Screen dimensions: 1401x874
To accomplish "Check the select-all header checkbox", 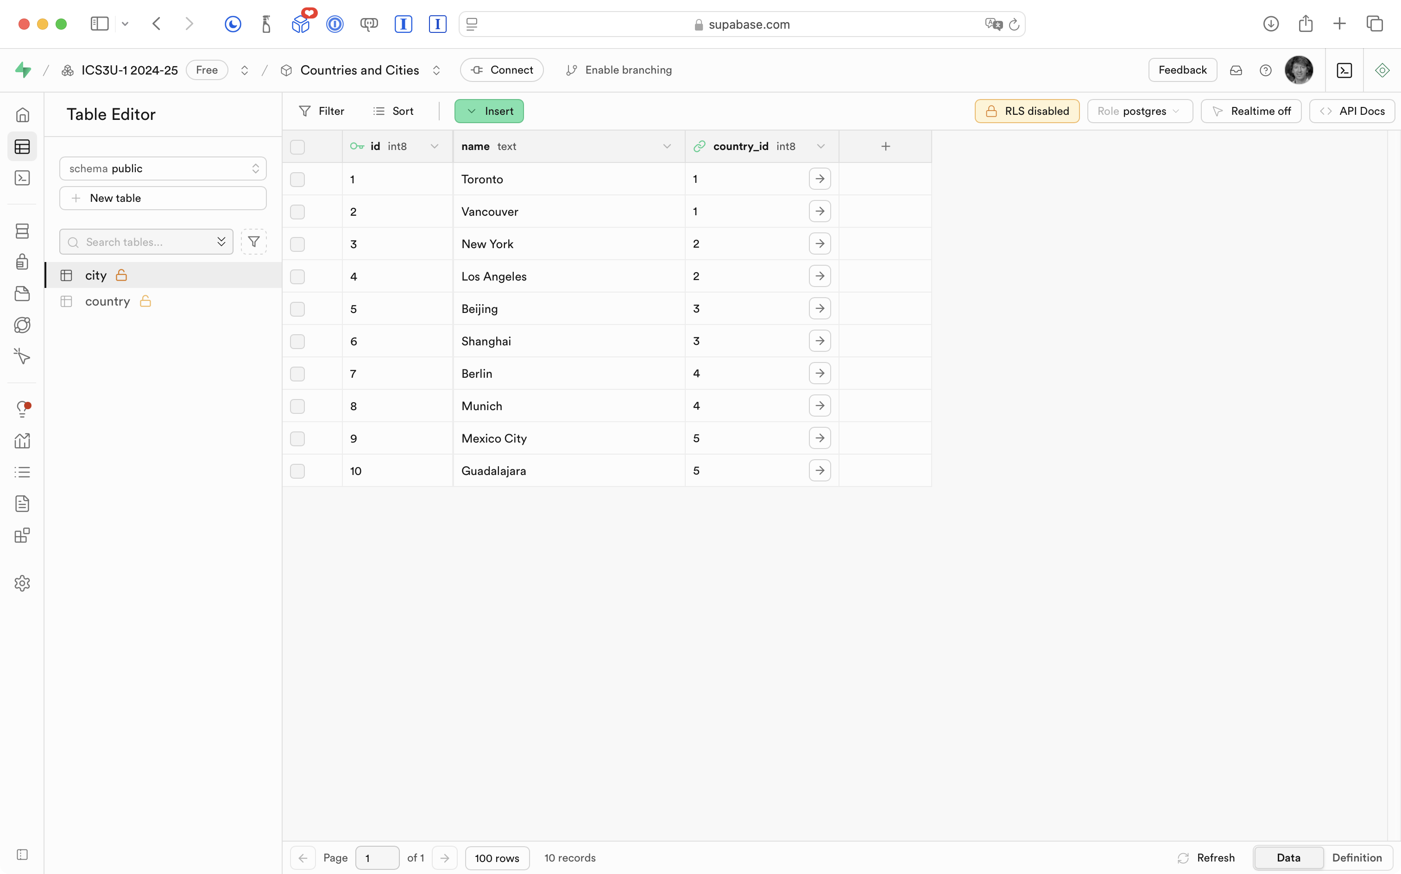I will (297, 147).
